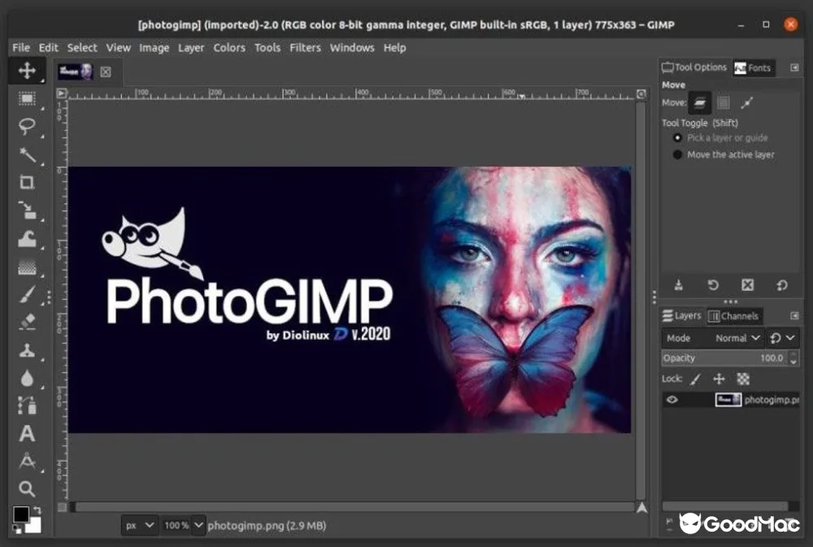
Task: Click the navigate image icon at canvas corner
Action: [642, 508]
